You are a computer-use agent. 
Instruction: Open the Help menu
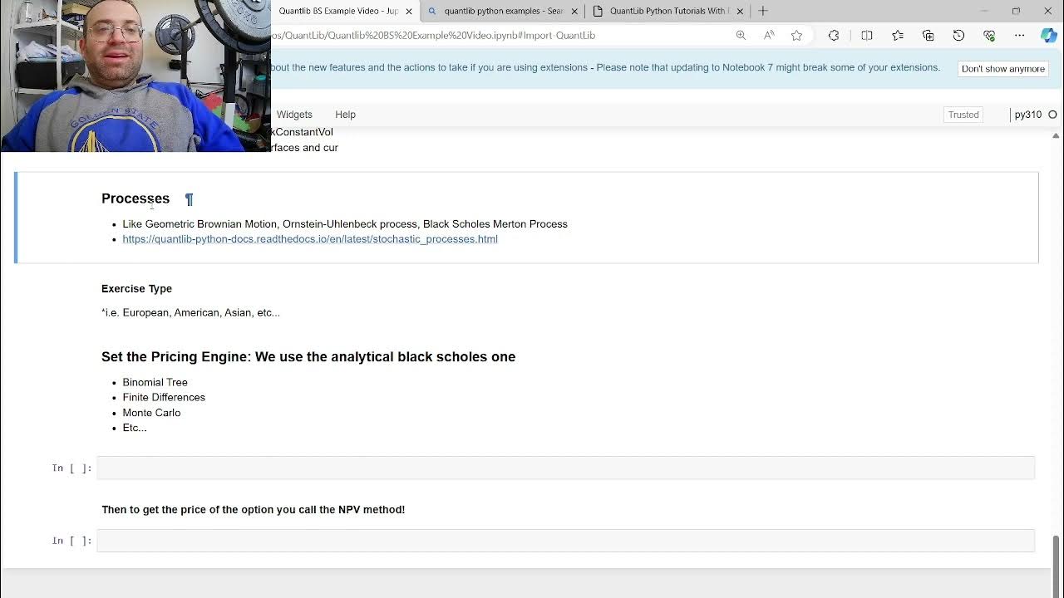(x=345, y=115)
